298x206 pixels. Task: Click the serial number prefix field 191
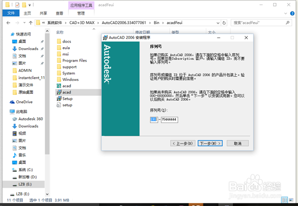pyautogui.click(x=154, y=120)
